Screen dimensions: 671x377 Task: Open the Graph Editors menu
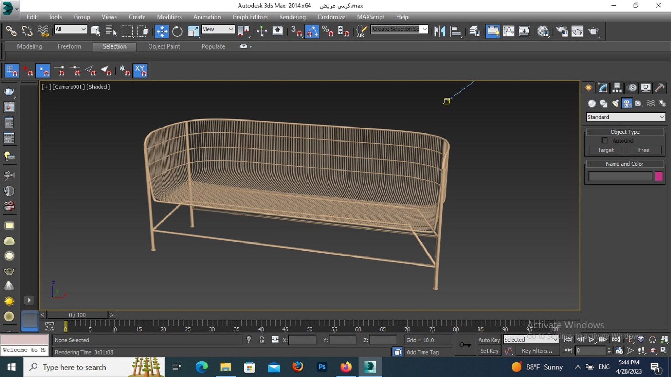click(x=250, y=17)
